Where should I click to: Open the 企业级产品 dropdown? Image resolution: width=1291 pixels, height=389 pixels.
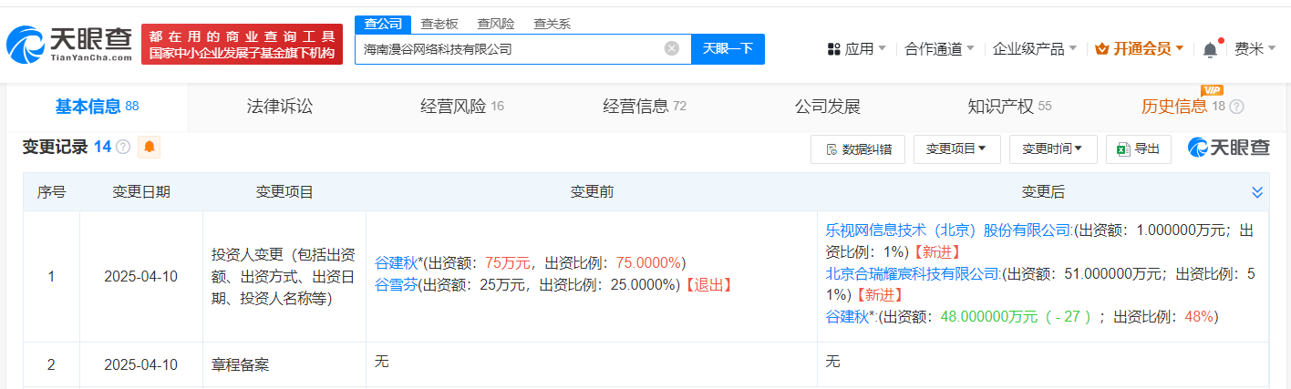pos(1035,49)
